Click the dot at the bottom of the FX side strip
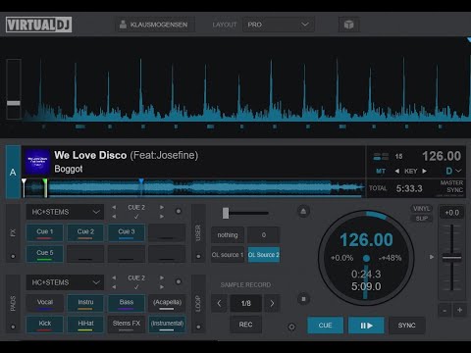Viewport: 471px width, 353px height. 13,256
